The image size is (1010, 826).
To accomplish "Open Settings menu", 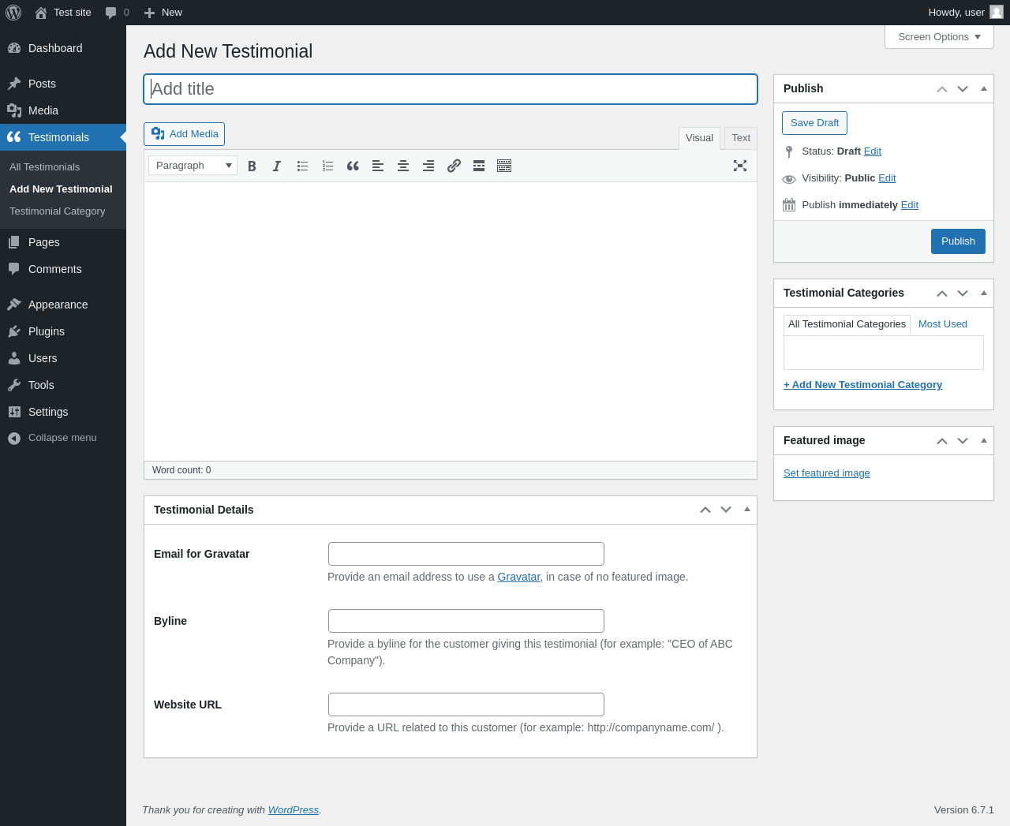I will (63, 412).
